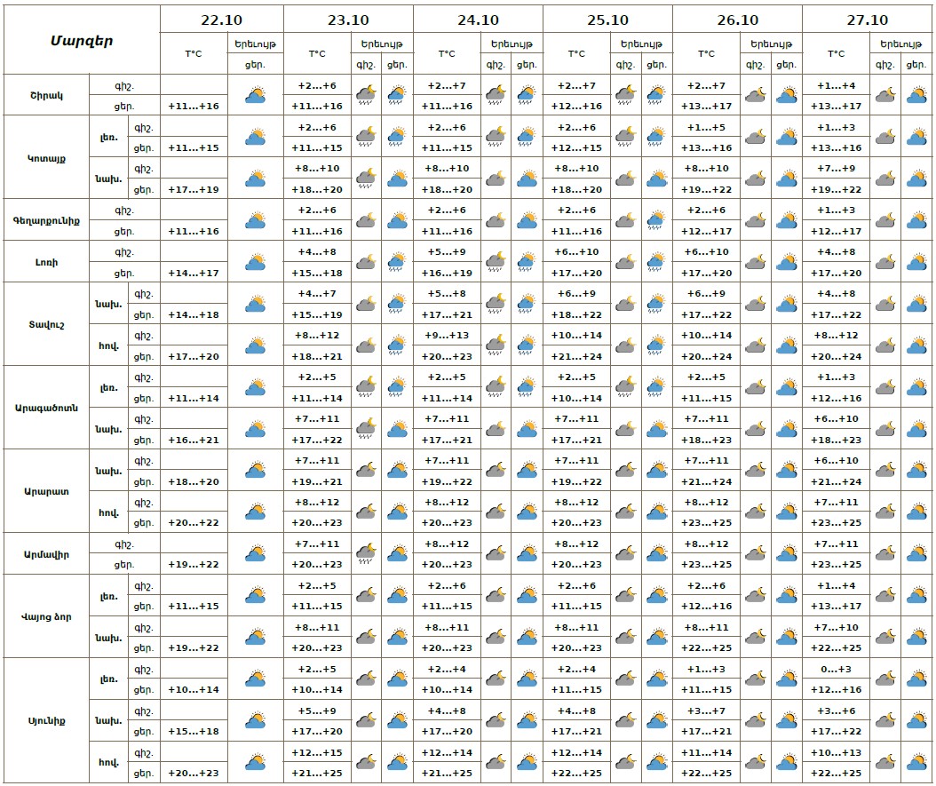Select Արմավիր night rain icon under 23.10
This screenshot has width=936, height=786.
coord(366,554)
